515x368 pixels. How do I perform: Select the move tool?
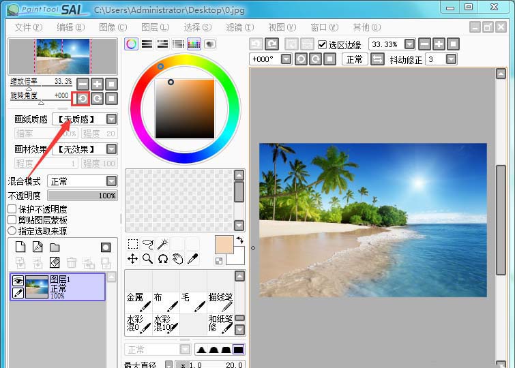coord(133,259)
